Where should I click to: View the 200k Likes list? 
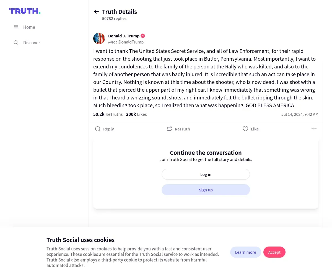pyautogui.click(x=136, y=114)
